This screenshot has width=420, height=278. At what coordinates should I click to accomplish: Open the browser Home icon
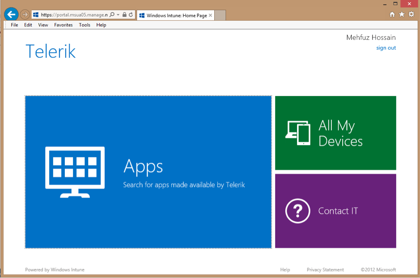[x=392, y=14]
